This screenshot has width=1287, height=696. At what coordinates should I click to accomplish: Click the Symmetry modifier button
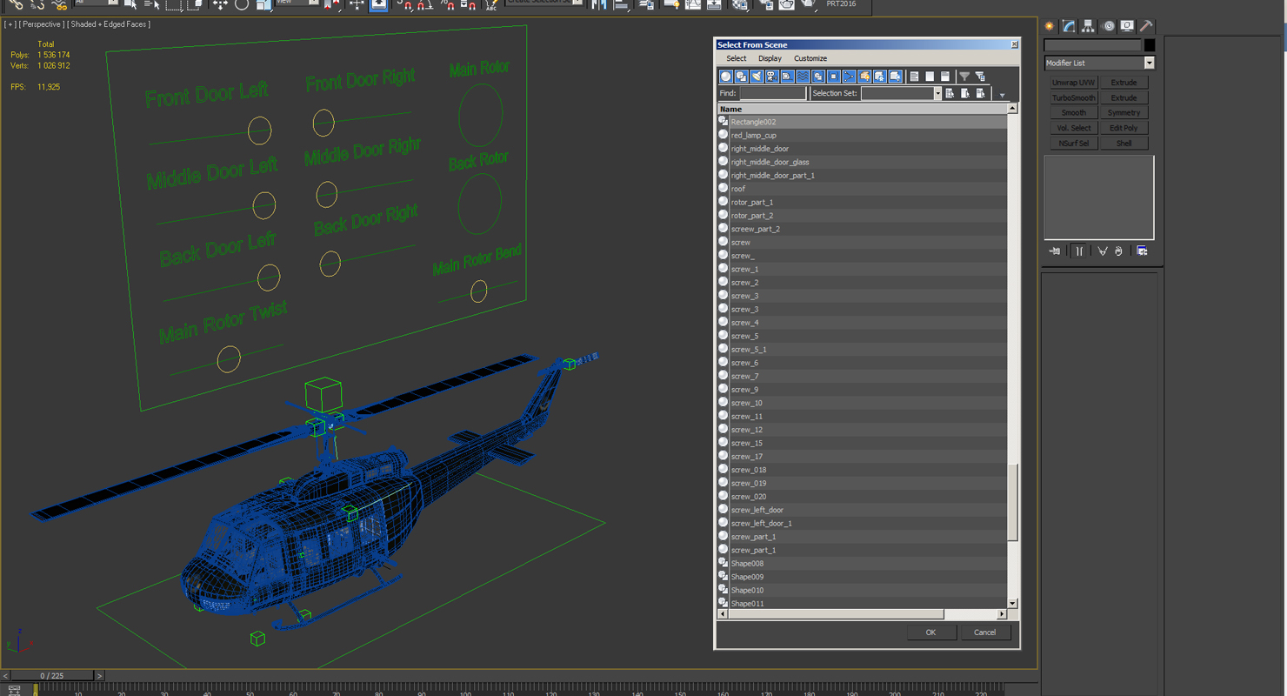click(x=1124, y=112)
